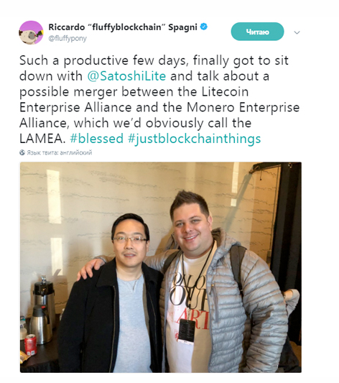This screenshot has width=339, height=383.
Task: Click the Riccardo "fluffyblockchain" Spagni name
Action: point(123,27)
